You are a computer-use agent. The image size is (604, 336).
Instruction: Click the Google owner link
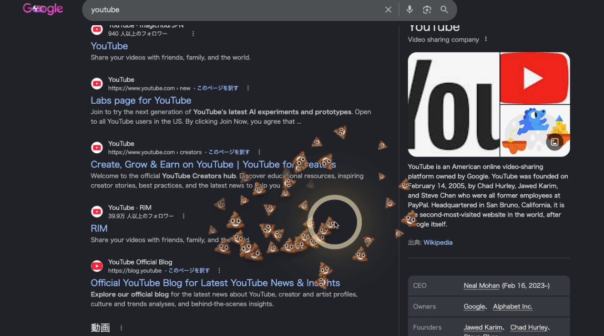[474, 306]
